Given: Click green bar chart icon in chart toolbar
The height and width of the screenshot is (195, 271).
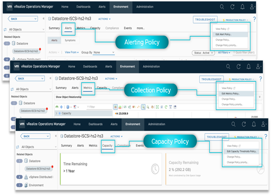Looking at the screenshot, I should click(x=120, y=107).
